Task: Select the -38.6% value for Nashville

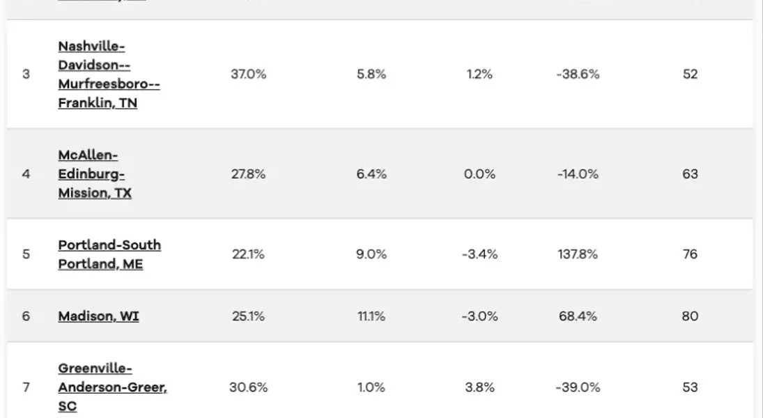Action: click(x=578, y=75)
